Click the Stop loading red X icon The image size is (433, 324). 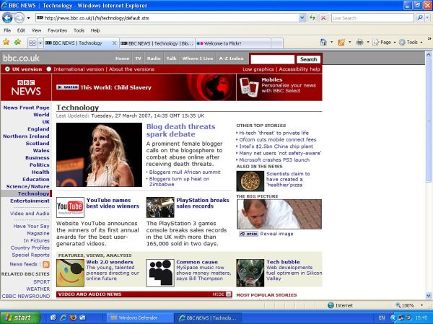pyautogui.click(x=323, y=18)
